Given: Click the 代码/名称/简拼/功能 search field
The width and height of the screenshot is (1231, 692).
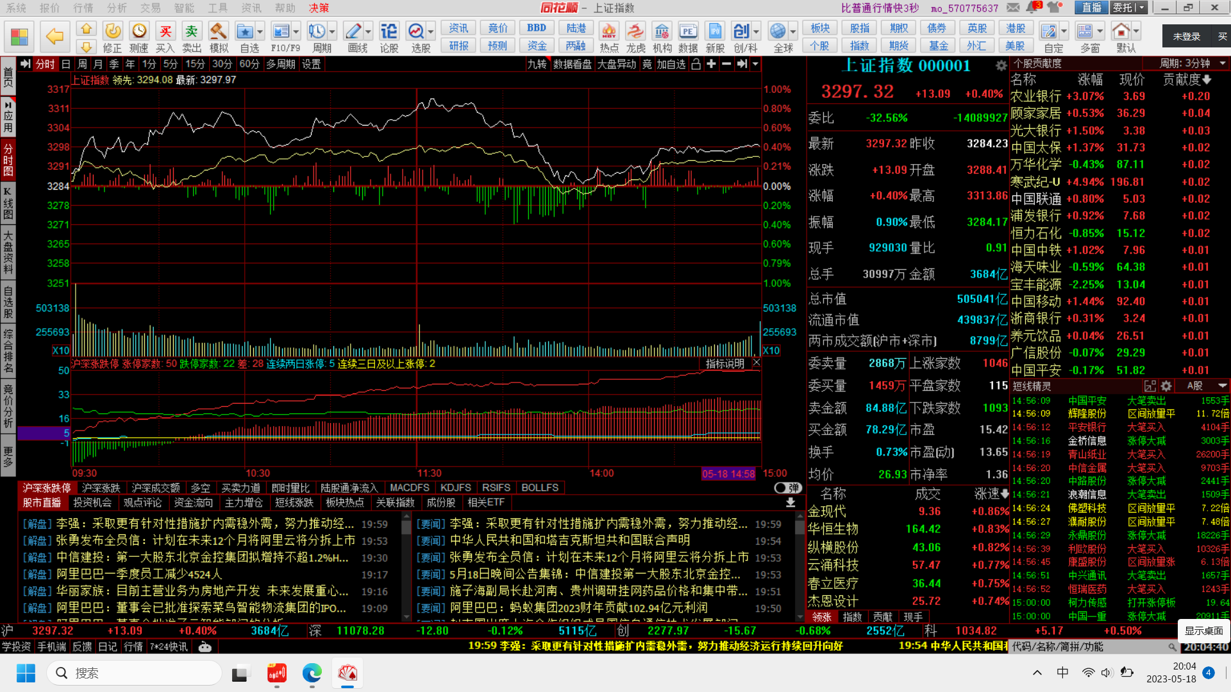Looking at the screenshot, I should (x=1094, y=647).
